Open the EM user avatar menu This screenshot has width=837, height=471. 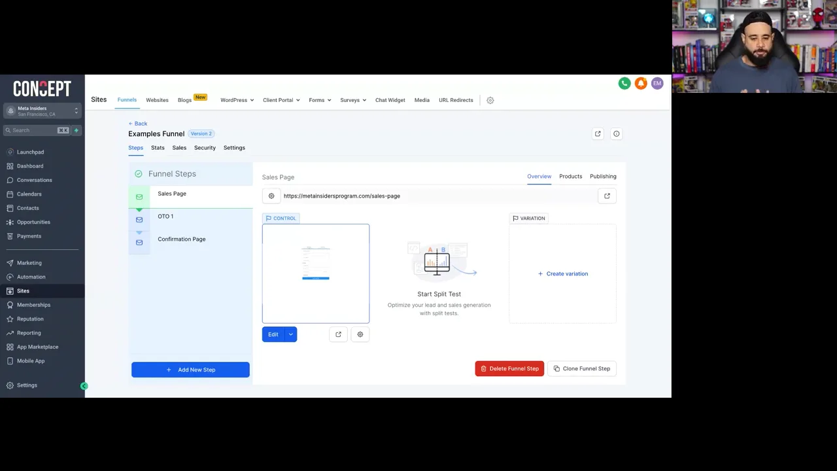(657, 83)
